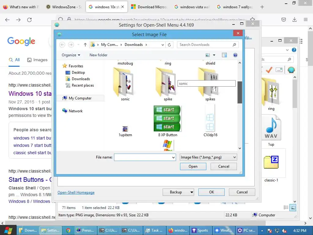The height and width of the screenshot is (235, 313).
Task: Refresh the Downloads folder listing
Action: pos(169,45)
